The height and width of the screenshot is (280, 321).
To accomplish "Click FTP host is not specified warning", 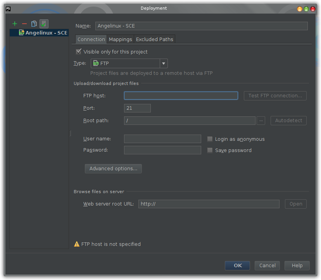I will [x=111, y=244].
